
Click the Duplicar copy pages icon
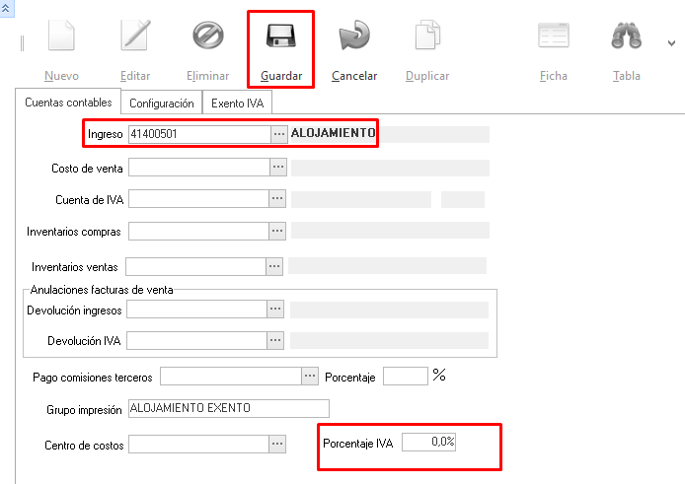tap(426, 36)
